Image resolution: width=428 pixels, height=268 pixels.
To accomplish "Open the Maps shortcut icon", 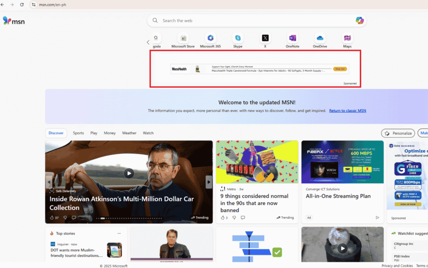I will (x=347, y=38).
